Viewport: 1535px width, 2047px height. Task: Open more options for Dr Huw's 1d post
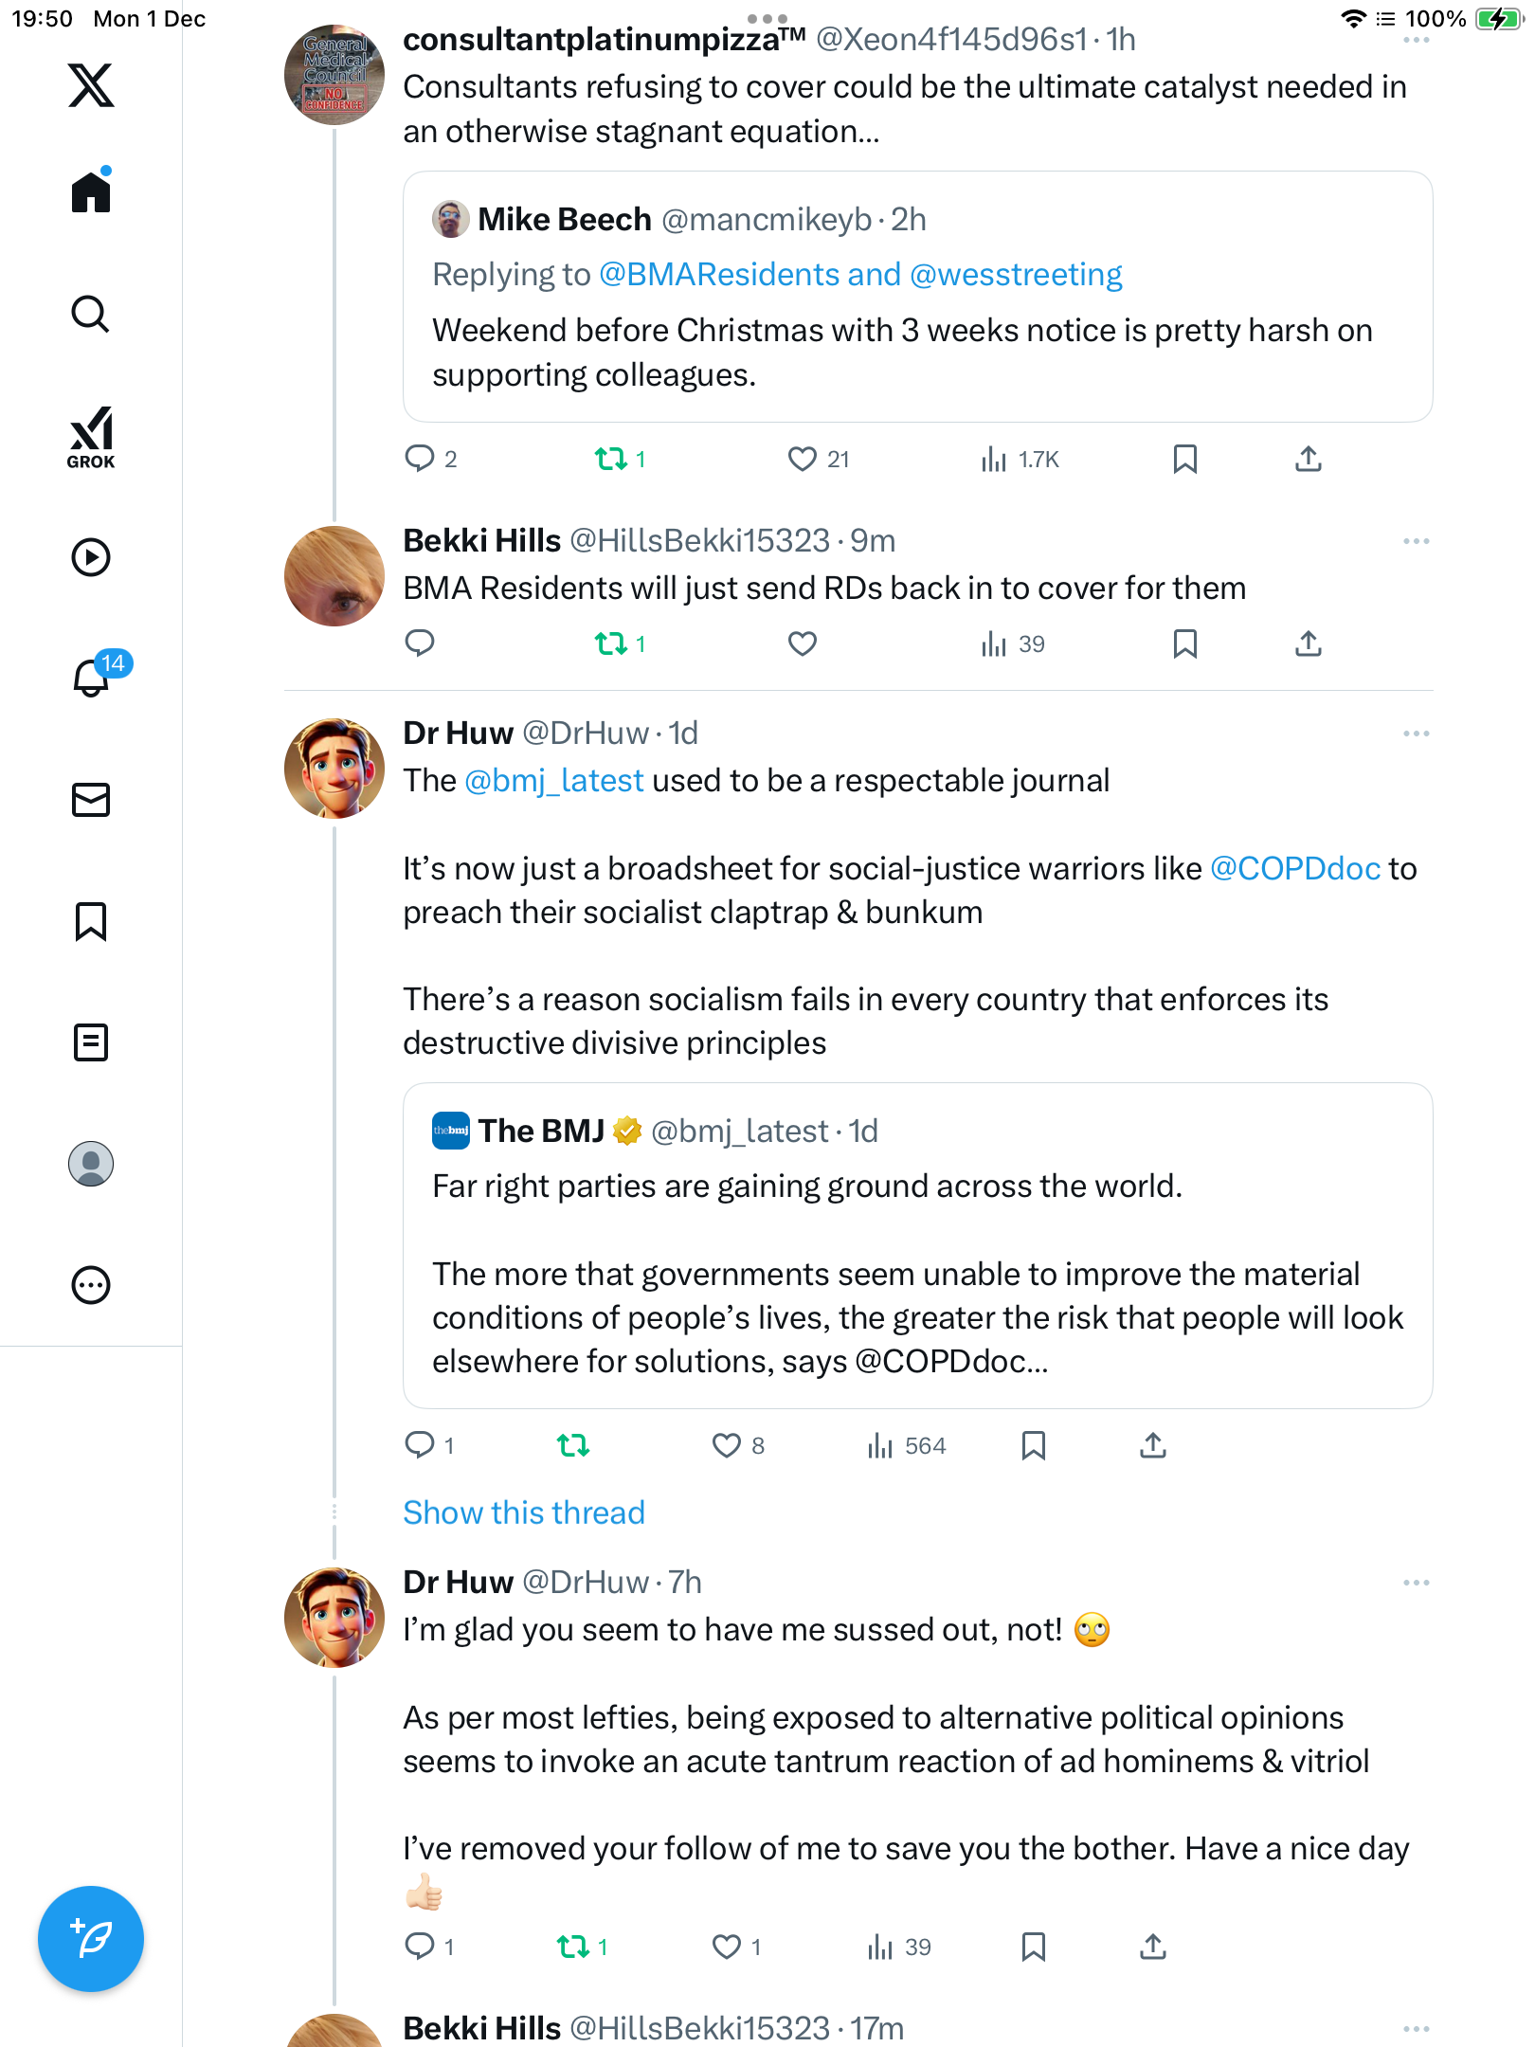[x=1416, y=734]
